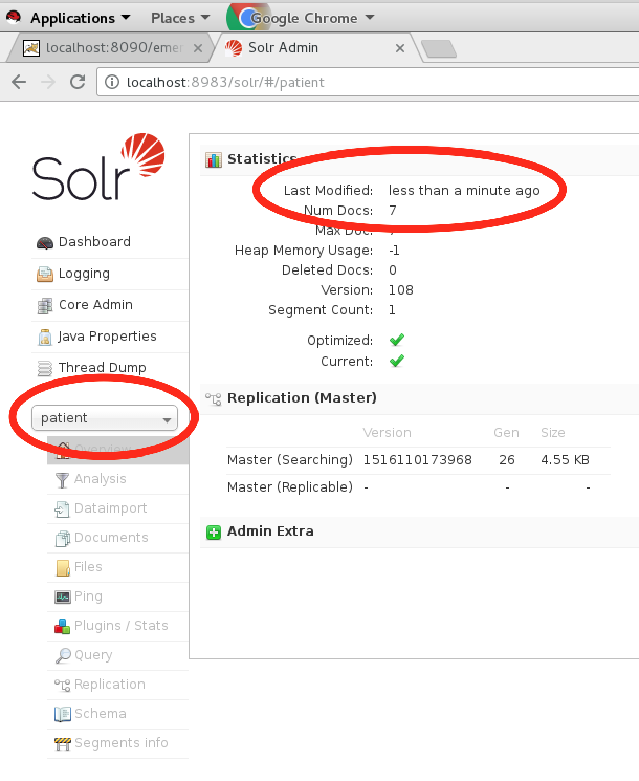Click the Ping monitor icon
Screen dimensions: 639x781
[x=62, y=597]
